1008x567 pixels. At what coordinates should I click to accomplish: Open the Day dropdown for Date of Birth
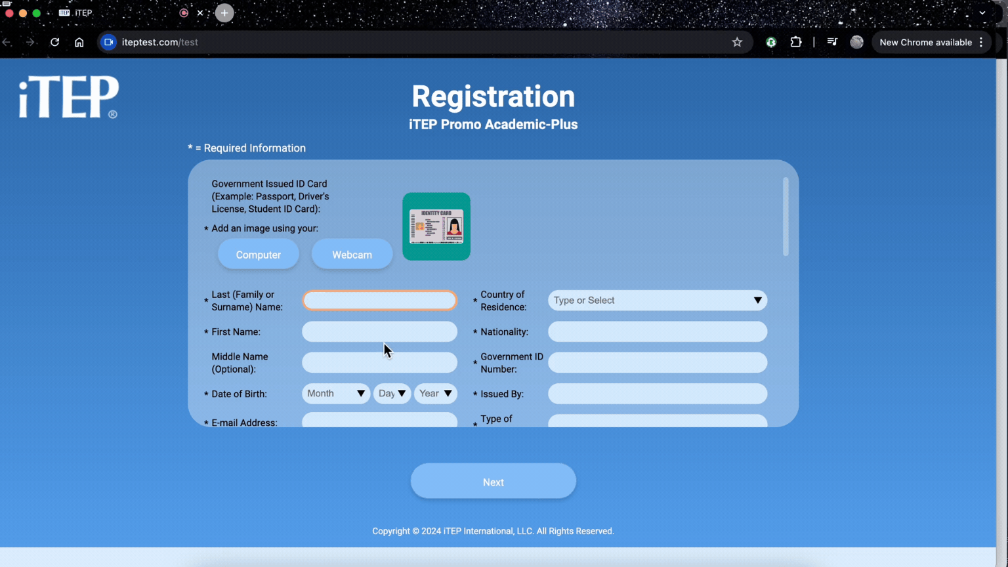coord(392,394)
